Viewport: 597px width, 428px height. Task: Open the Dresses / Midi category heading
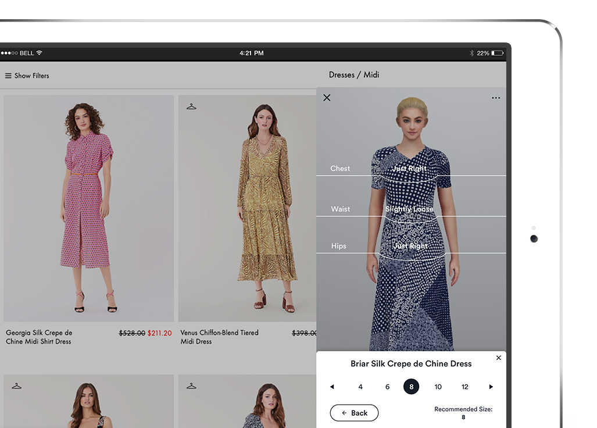tap(354, 74)
